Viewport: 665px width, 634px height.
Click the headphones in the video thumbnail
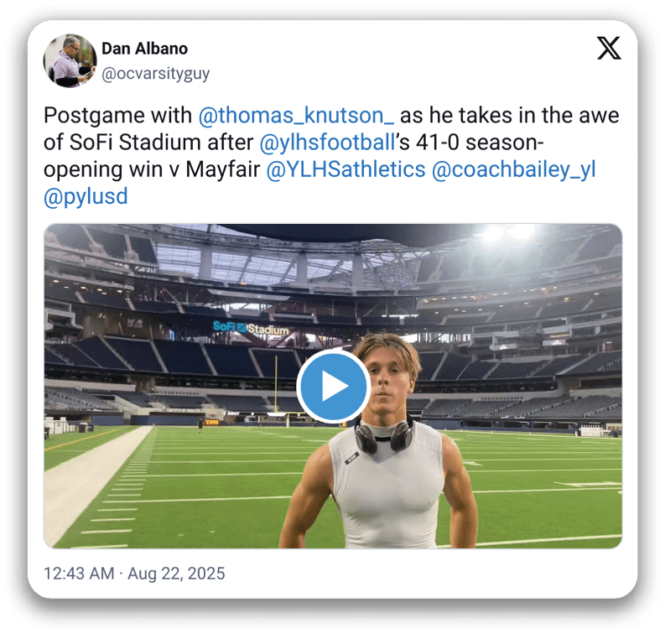coord(385,435)
